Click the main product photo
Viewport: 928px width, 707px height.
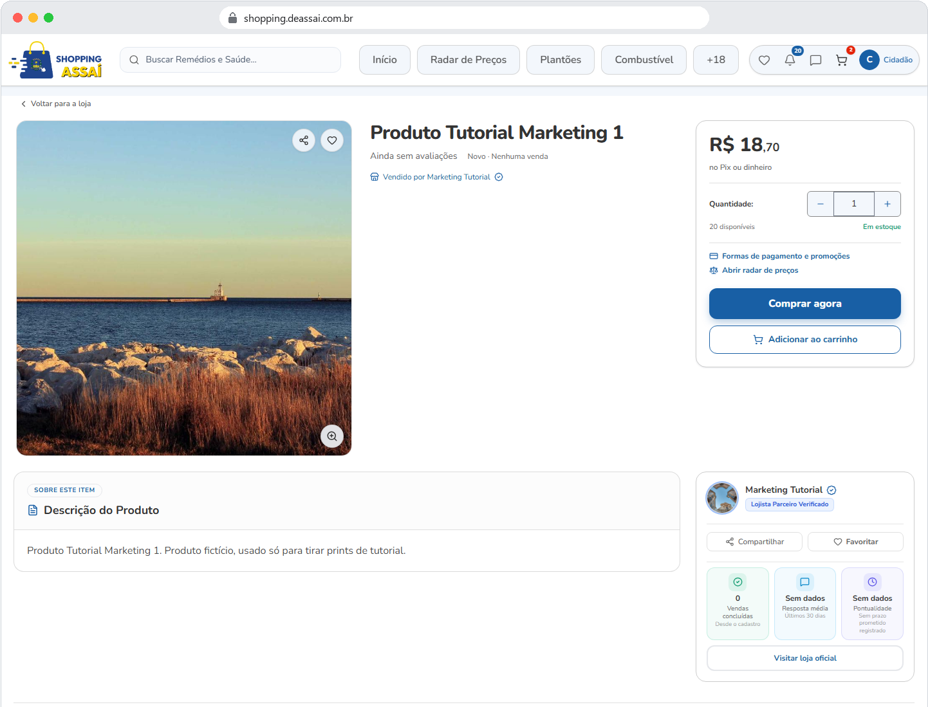184,288
